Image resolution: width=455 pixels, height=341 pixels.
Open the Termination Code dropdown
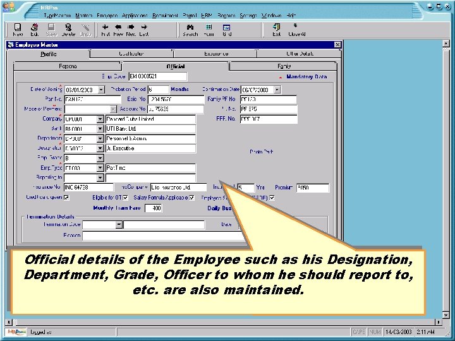[119, 225]
